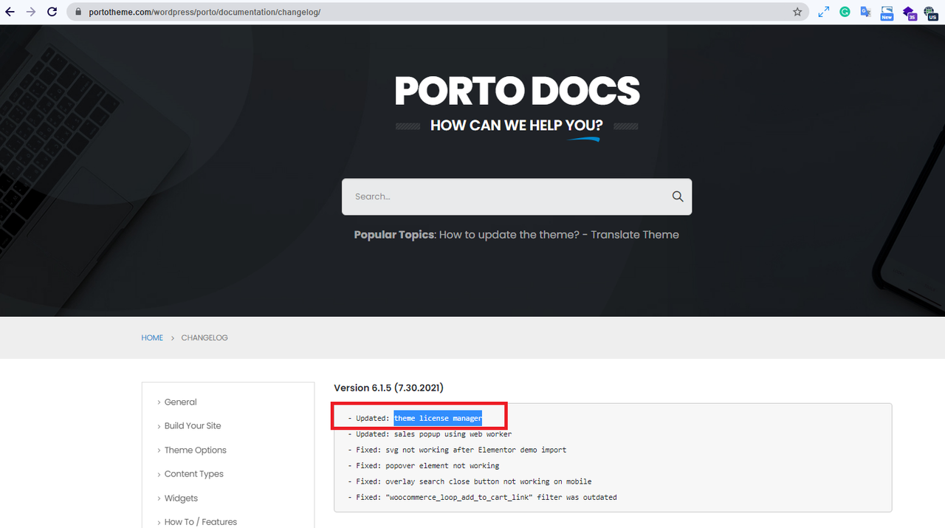Image resolution: width=945 pixels, height=528 pixels.
Task: Bookmark this page with the star
Action: coord(797,12)
